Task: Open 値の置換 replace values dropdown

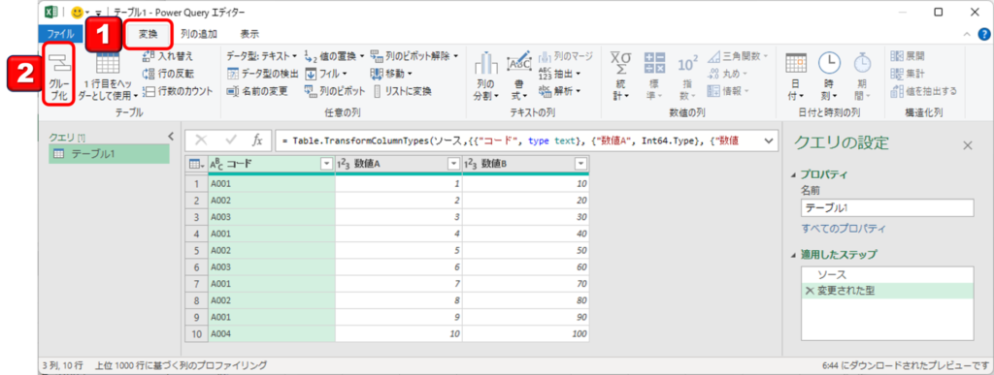Action: 335,56
